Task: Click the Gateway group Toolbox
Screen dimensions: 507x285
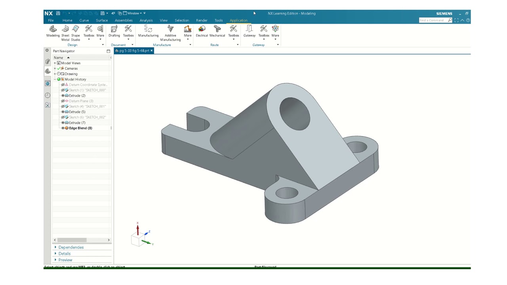Action: tap(264, 33)
